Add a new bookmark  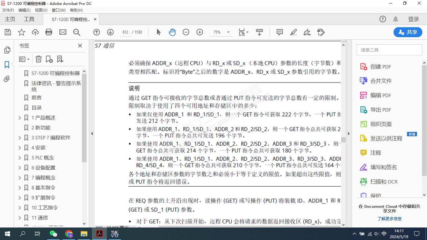[x=49, y=59]
